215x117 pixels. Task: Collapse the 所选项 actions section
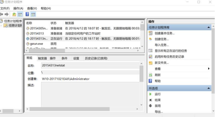pyautogui.click(x=208, y=88)
